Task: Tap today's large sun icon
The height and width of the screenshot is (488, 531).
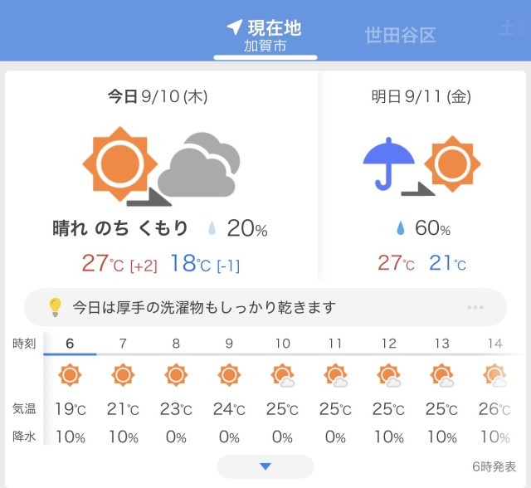Action: (x=119, y=163)
